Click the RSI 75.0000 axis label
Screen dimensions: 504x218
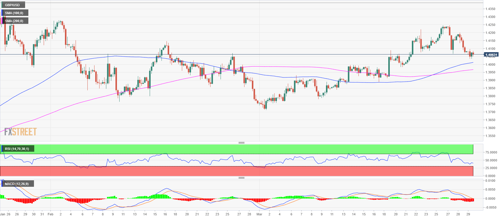[x=491, y=153]
